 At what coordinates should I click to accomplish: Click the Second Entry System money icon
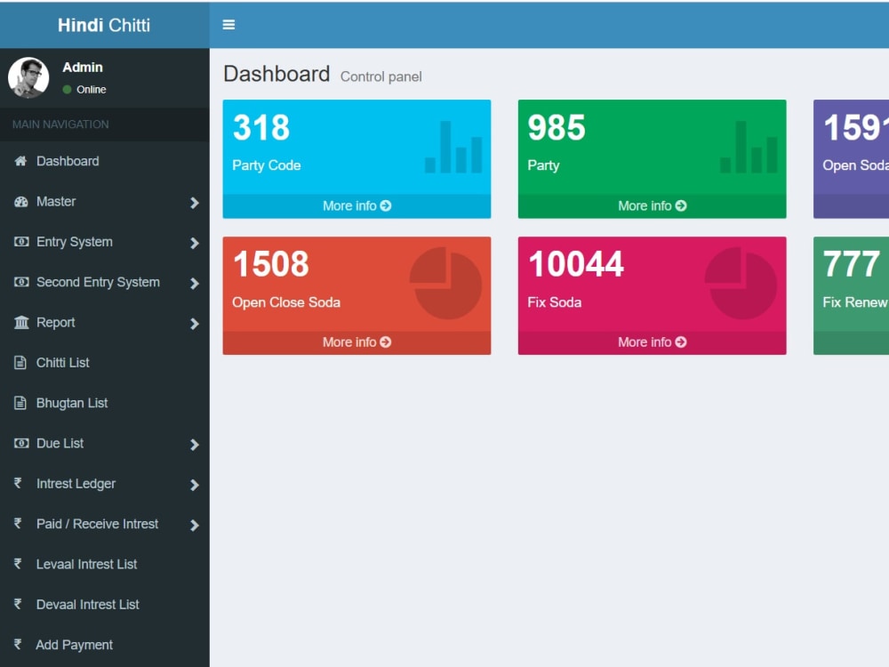(21, 282)
